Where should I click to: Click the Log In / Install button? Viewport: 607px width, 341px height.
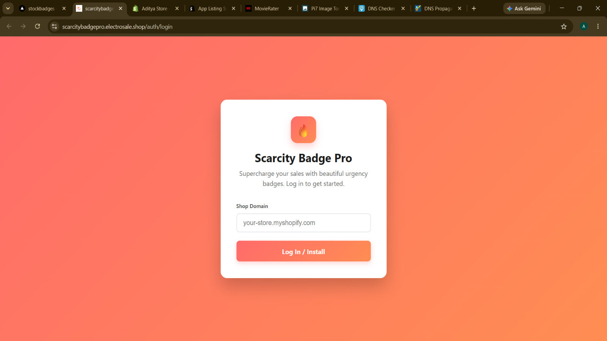pos(303,251)
